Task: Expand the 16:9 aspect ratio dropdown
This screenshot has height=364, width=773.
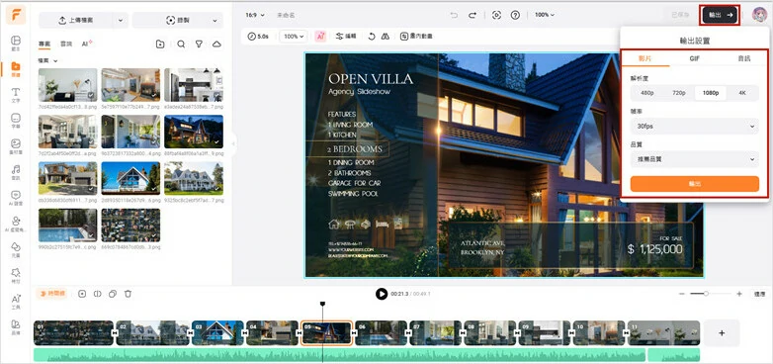Action: [x=255, y=15]
